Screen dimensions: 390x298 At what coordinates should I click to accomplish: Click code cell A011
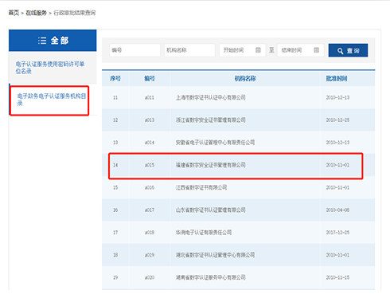tap(150, 97)
